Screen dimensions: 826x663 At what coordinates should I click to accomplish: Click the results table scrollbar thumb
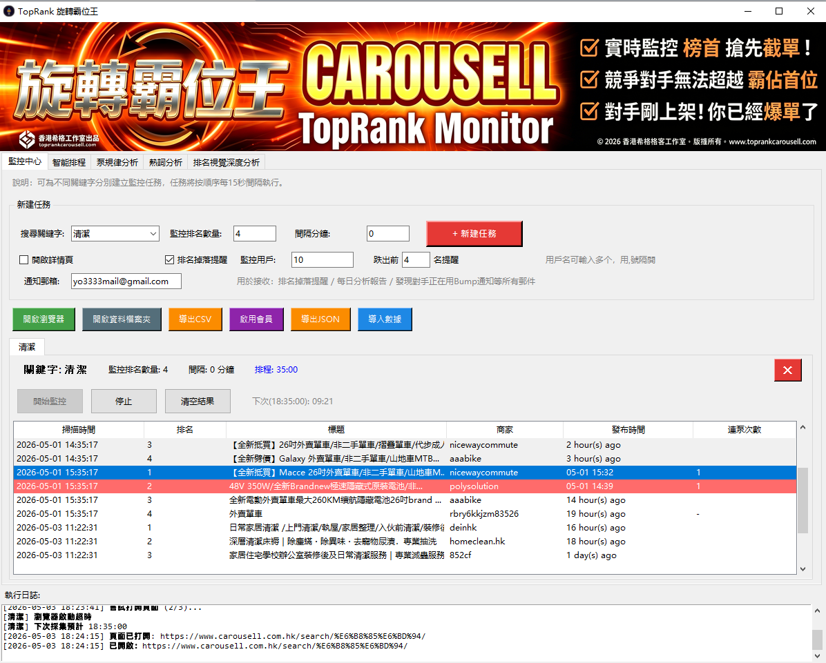pos(803,500)
